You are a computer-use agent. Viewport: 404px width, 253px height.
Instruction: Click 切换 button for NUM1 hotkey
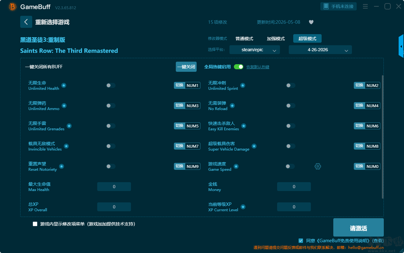tap(179, 85)
